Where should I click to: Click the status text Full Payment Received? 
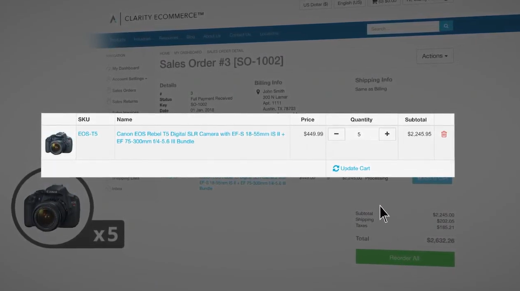click(x=211, y=98)
